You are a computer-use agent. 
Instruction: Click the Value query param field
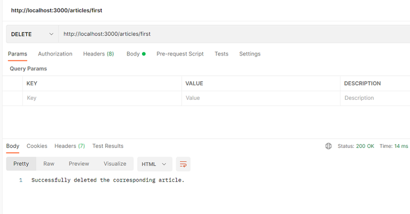(x=261, y=98)
